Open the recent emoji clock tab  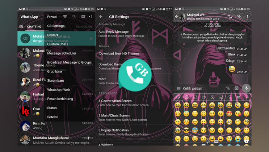pos(178,97)
